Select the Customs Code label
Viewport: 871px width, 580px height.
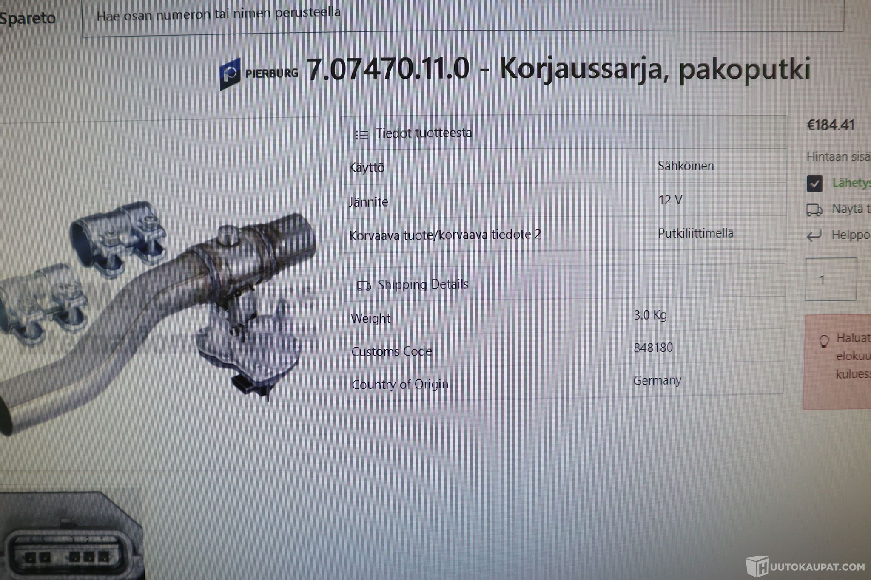pyautogui.click(x=391, y=351)
